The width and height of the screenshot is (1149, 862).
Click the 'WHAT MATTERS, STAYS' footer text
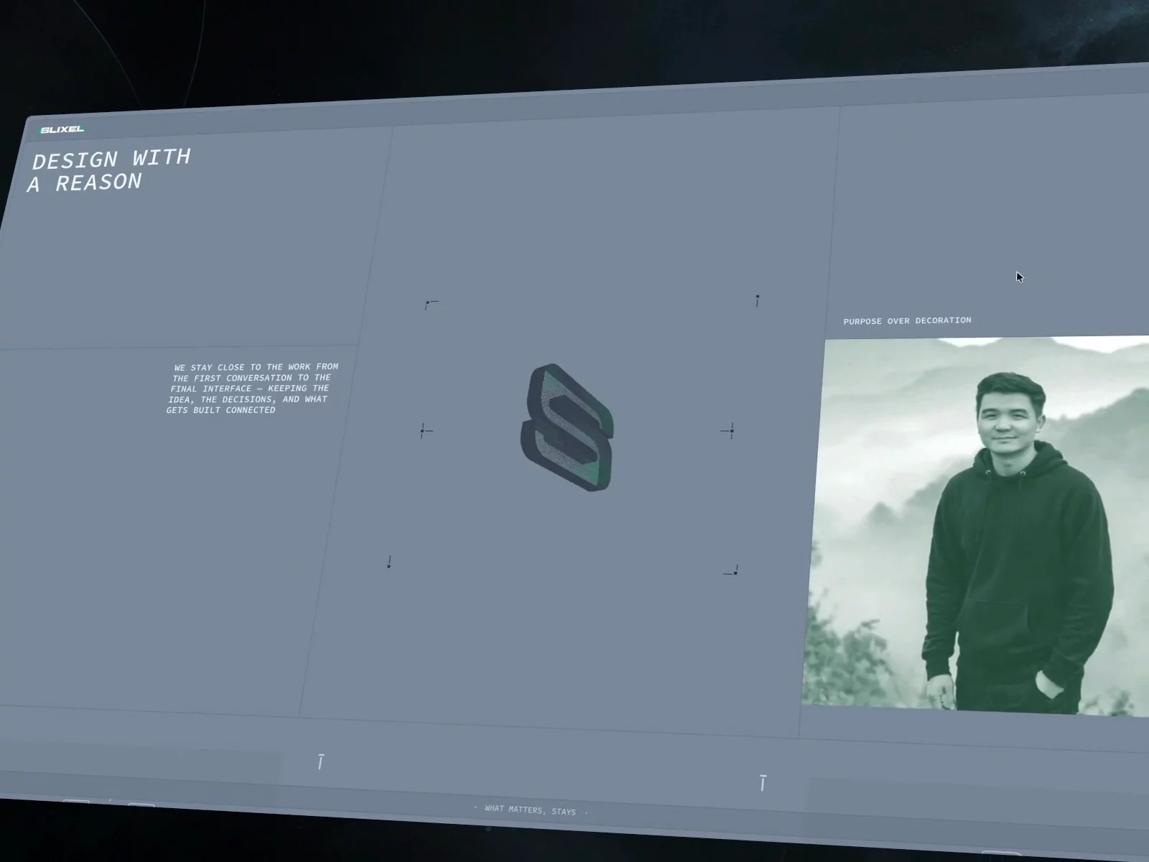[x=530, y=810]
